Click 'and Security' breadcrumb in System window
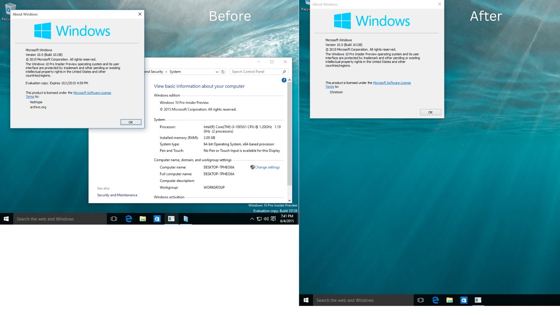This screenshot has width=560, height=315. pos(153,72)
